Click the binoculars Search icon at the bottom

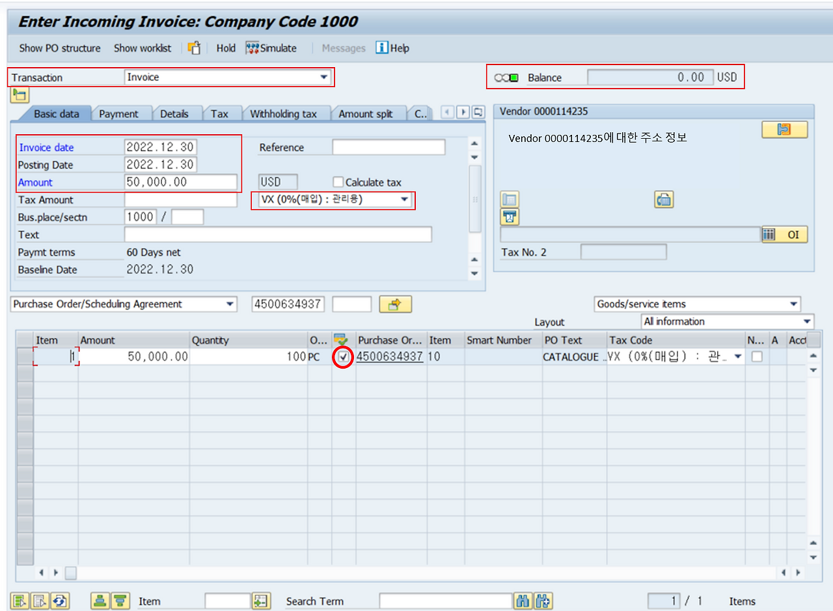coord(523,601)
